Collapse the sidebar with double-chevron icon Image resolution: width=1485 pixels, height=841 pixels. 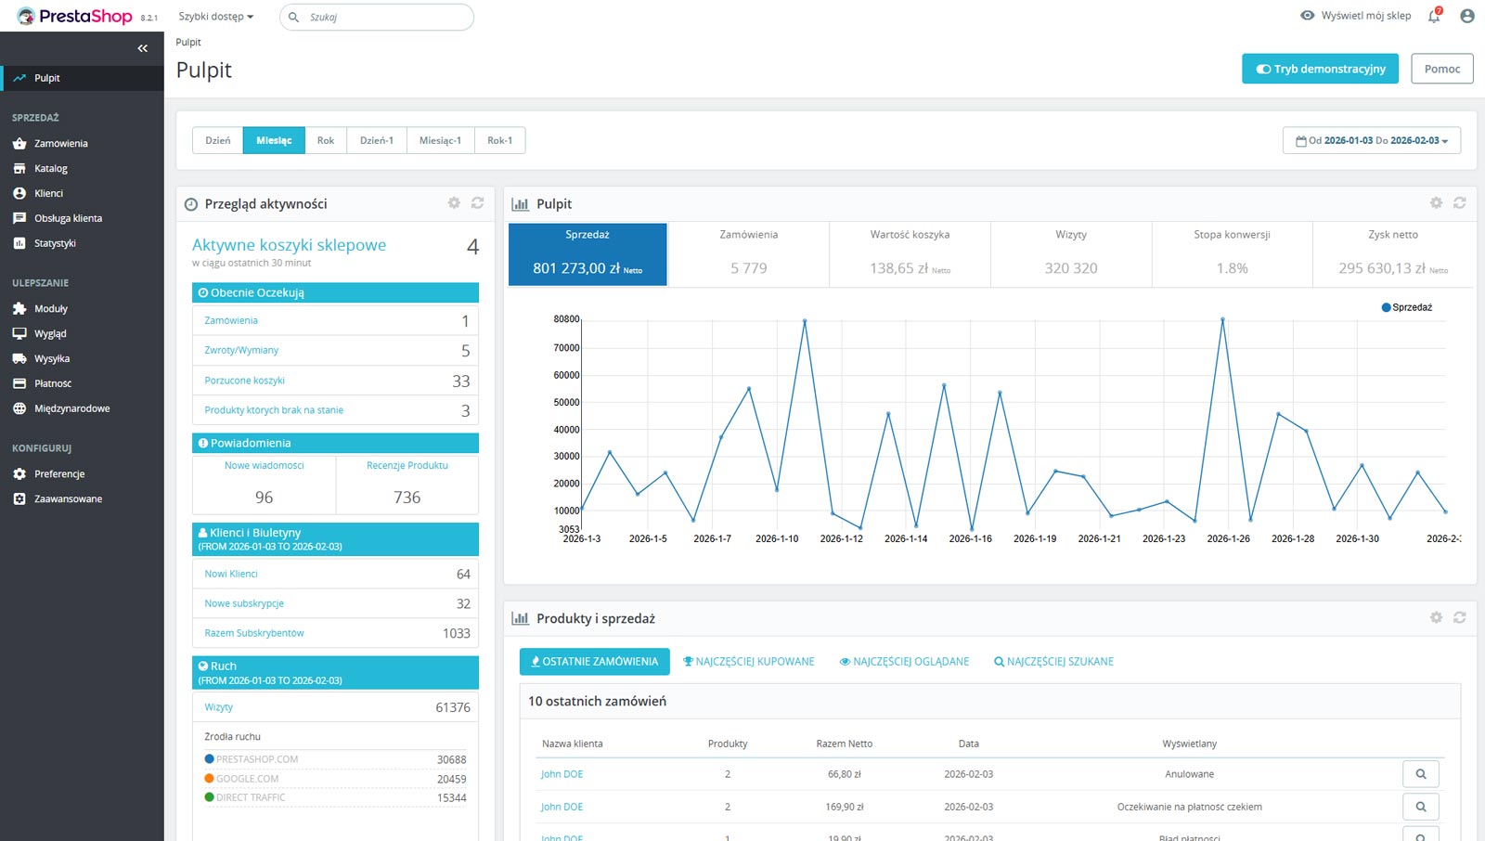coord(142,48)
